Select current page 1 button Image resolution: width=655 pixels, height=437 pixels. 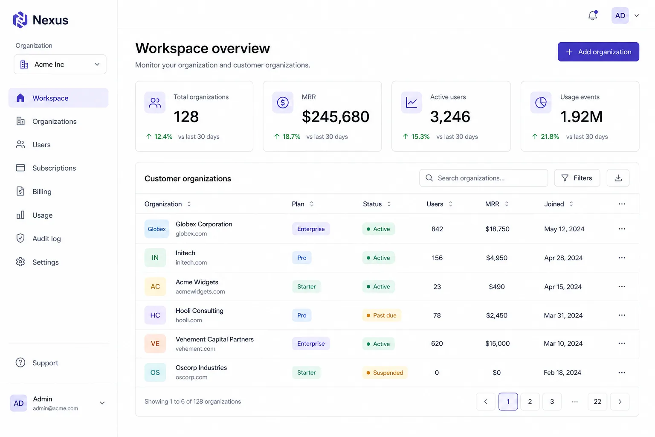click(508, 402)
